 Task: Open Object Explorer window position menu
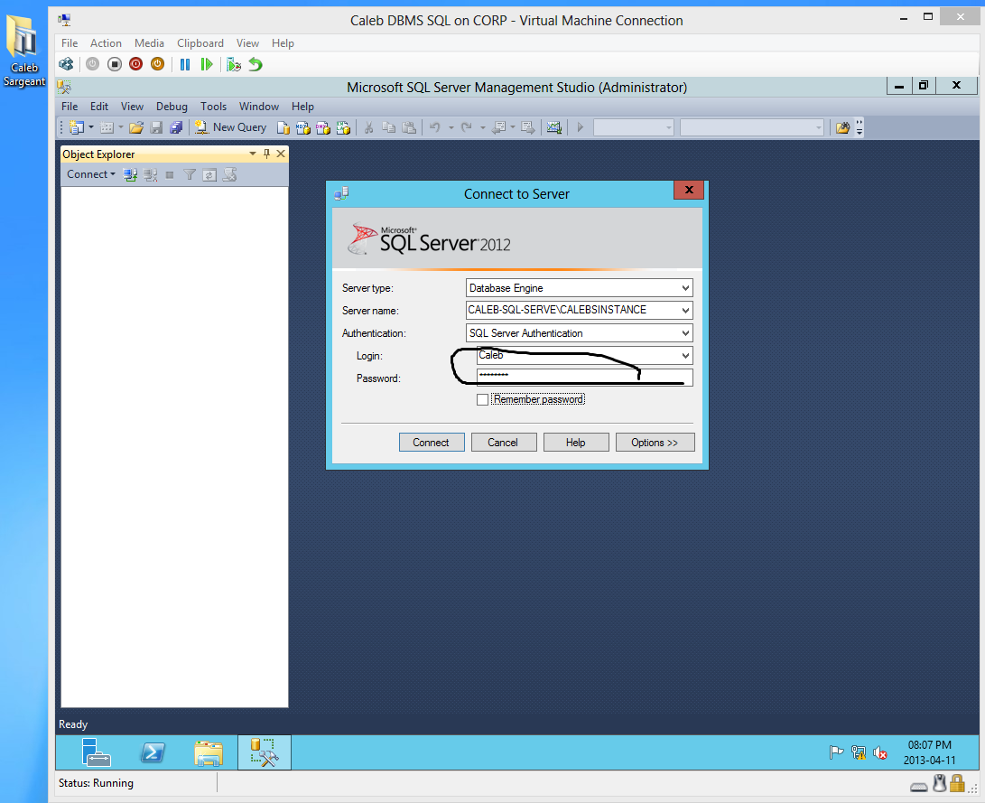pyautogui.click(x=253, y=154)
